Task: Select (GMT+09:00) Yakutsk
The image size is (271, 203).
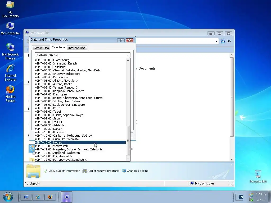Action: (80, 122)
